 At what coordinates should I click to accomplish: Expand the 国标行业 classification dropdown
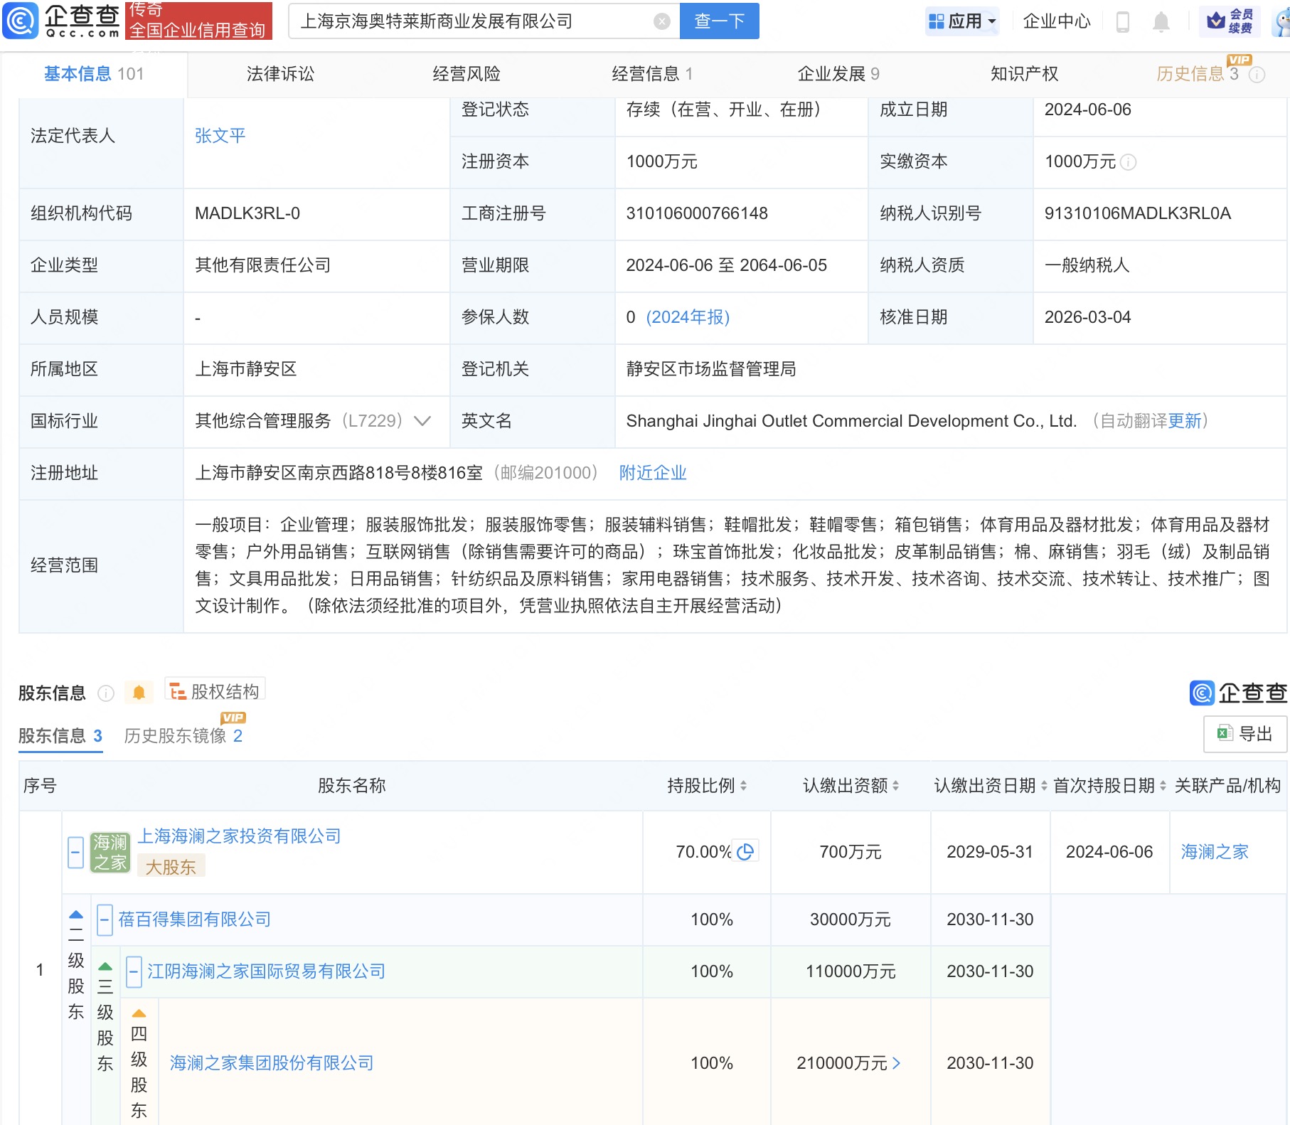tap(422, 421)
